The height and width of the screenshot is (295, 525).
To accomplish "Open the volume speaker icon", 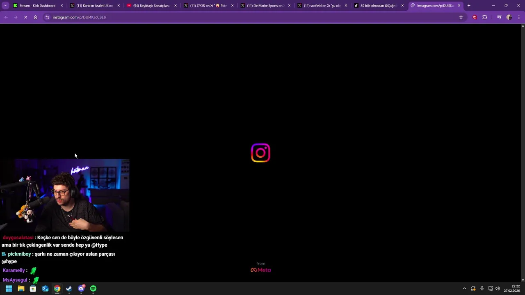I will pyautogui.click(x=498, y=288).
